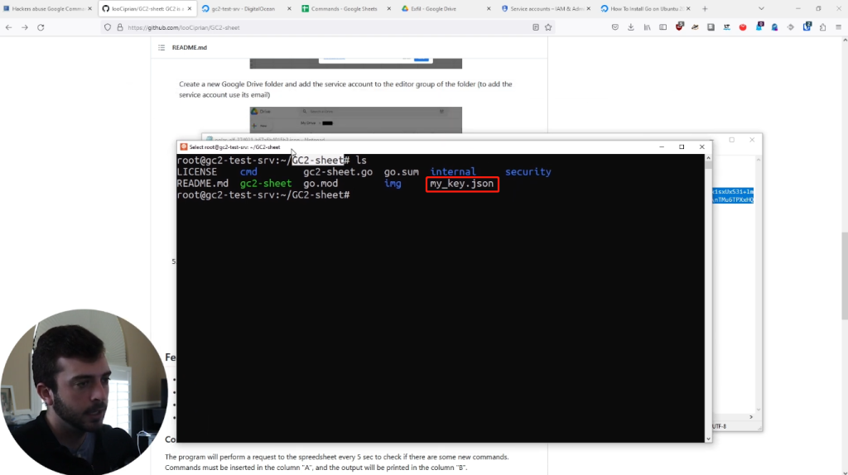The width and height of the screenshot is (848, 475).
Task: Open the Firefox library icon
Action: [647, 27]
